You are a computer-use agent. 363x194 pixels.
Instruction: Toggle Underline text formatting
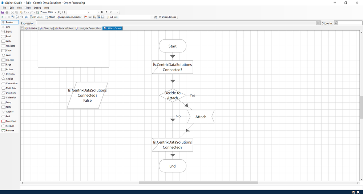click(110, 12)
